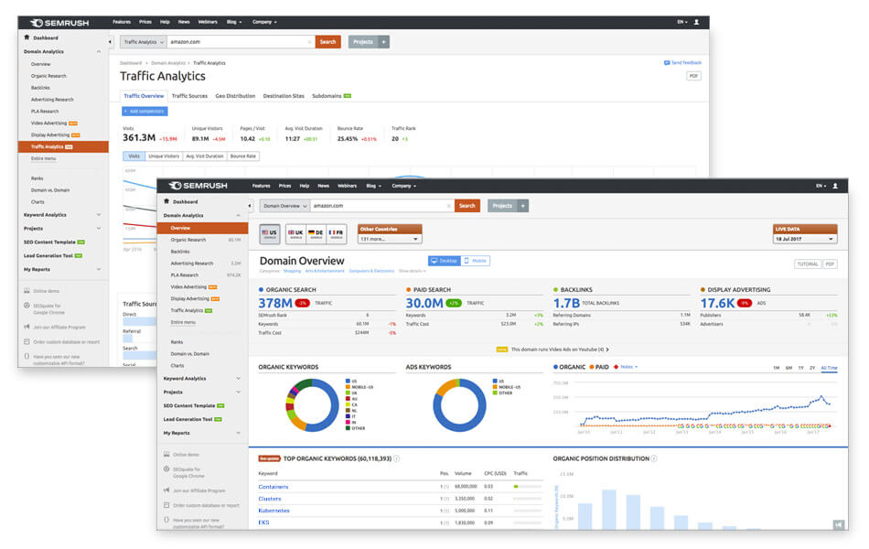Open user profile icon in Traffic Analytics window
This screenshot has height=549, width=869.
point(697,22)
